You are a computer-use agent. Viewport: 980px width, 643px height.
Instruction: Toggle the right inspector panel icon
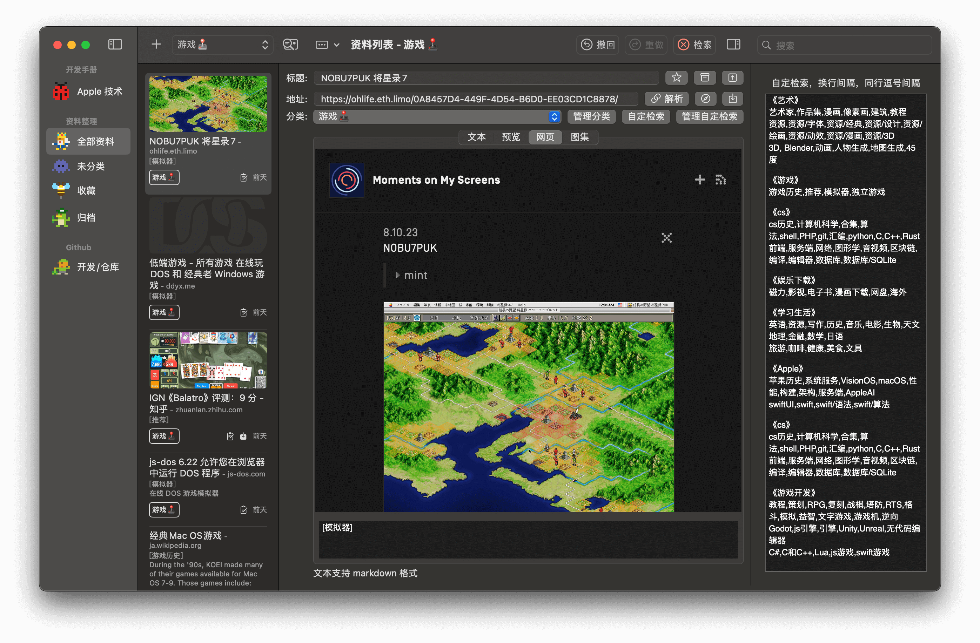(733, 45)
